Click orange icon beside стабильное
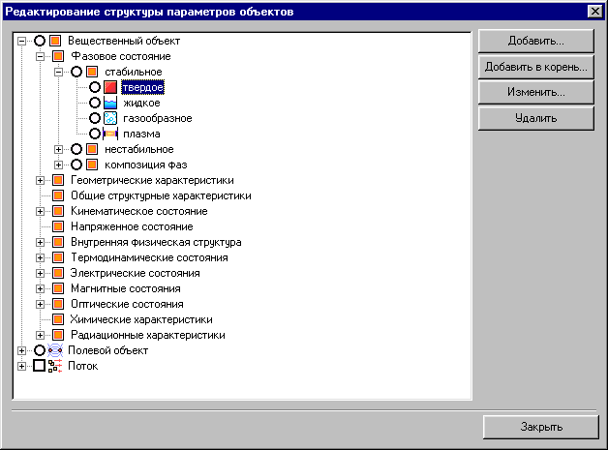The height and width of the screenshot is (450, 608). click(92, 72)
